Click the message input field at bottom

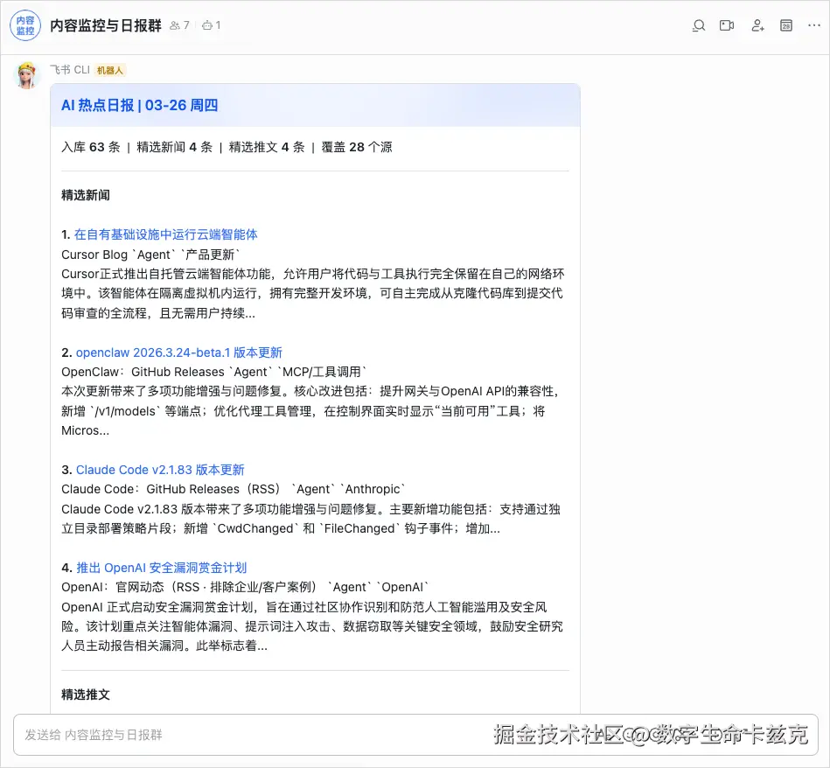pyautogui.click(x=350, y=736)
